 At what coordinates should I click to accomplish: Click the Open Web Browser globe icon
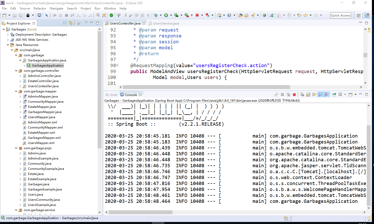[x=264, y=15]
